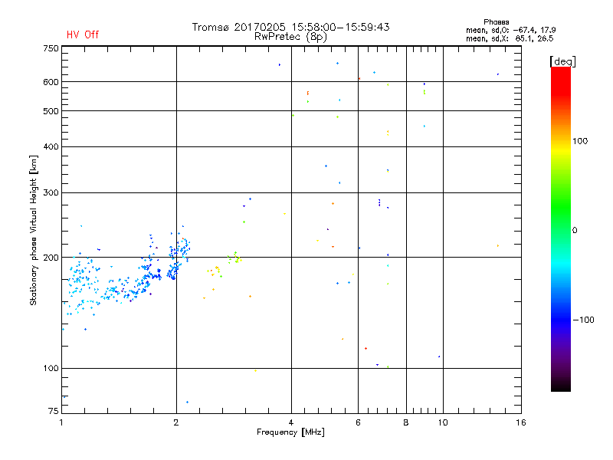
Task: Click the x-axis '8' tick label
Action: point(406,422)
